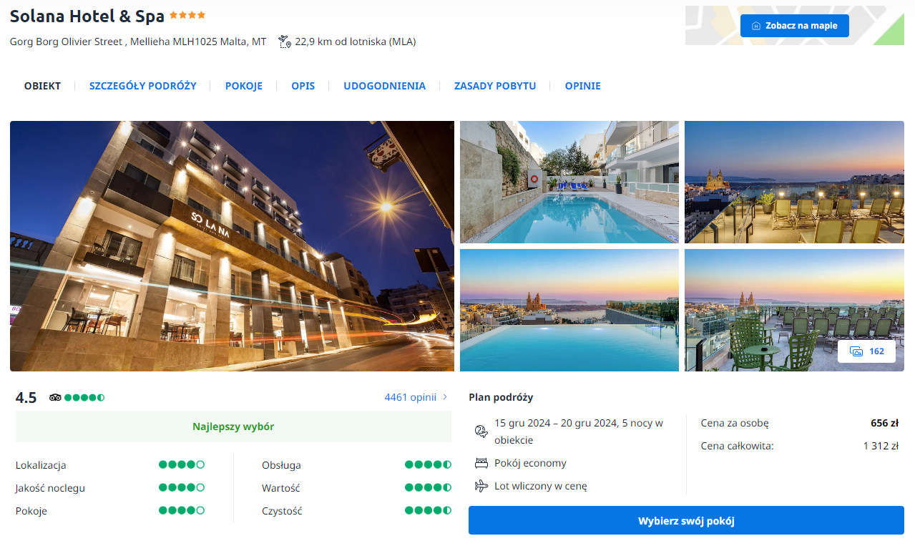This screenshot has width=915, height=541.
Task: Click the Obsługa label
Action: 281,465
